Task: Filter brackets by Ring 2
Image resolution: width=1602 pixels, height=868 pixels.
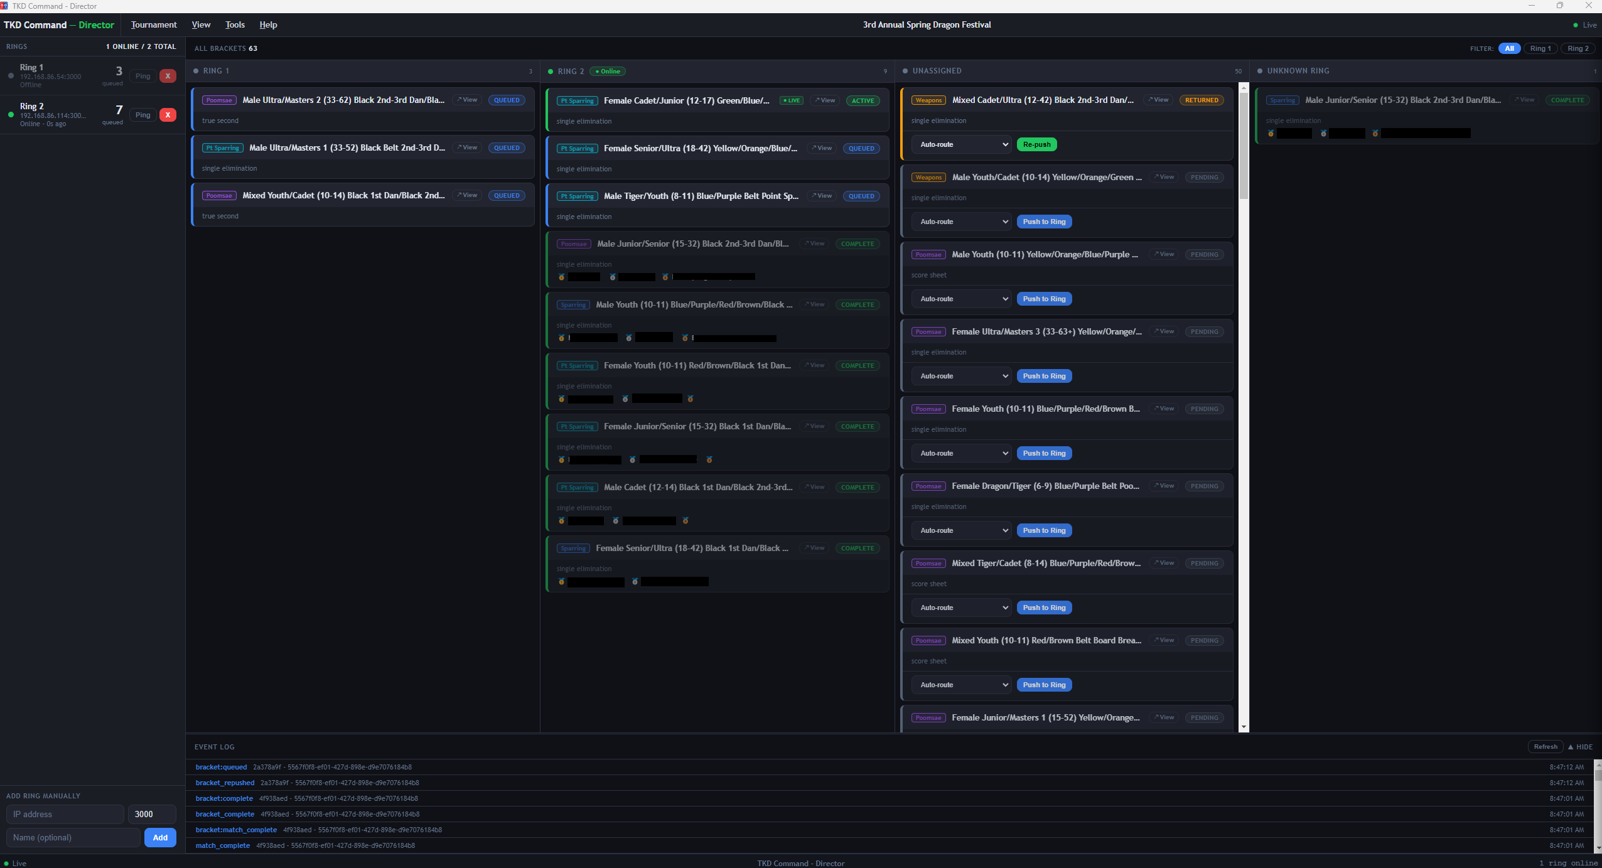Action: [1578, 48]
